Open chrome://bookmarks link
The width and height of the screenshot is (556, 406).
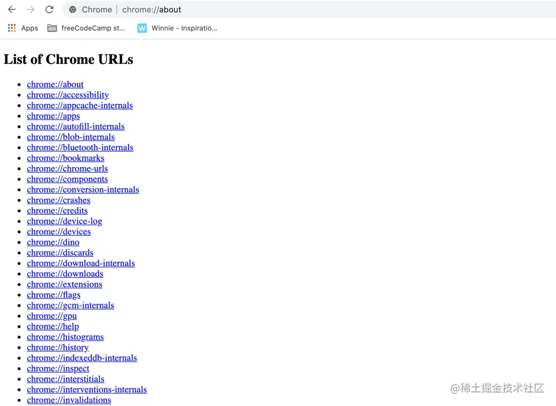click(x=65, y=159)
